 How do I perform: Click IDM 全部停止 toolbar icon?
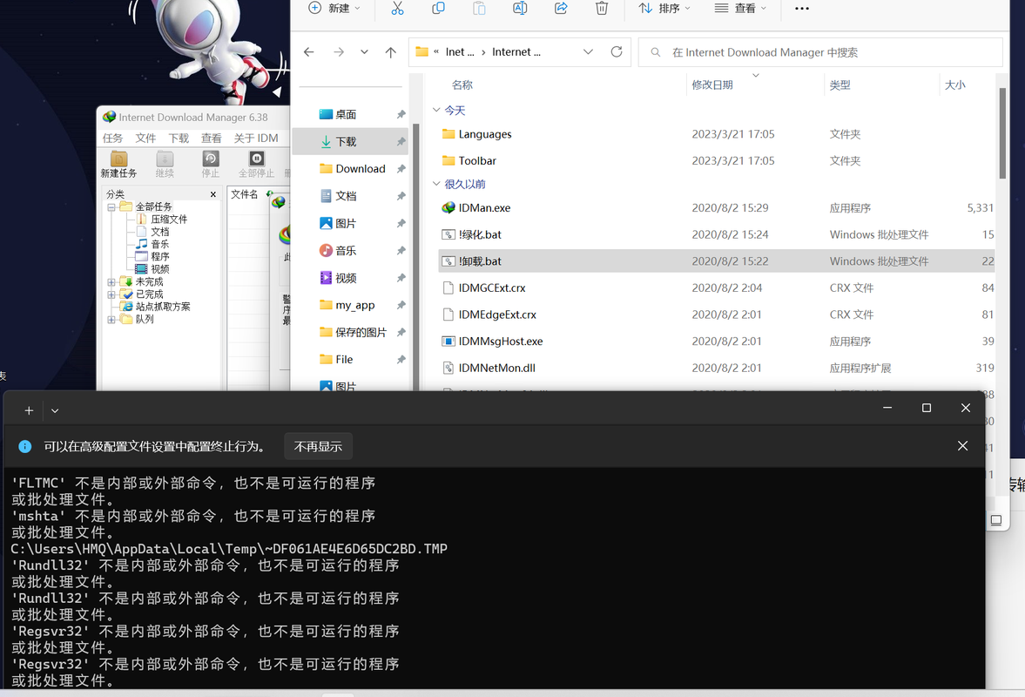(x=257, y=164)
